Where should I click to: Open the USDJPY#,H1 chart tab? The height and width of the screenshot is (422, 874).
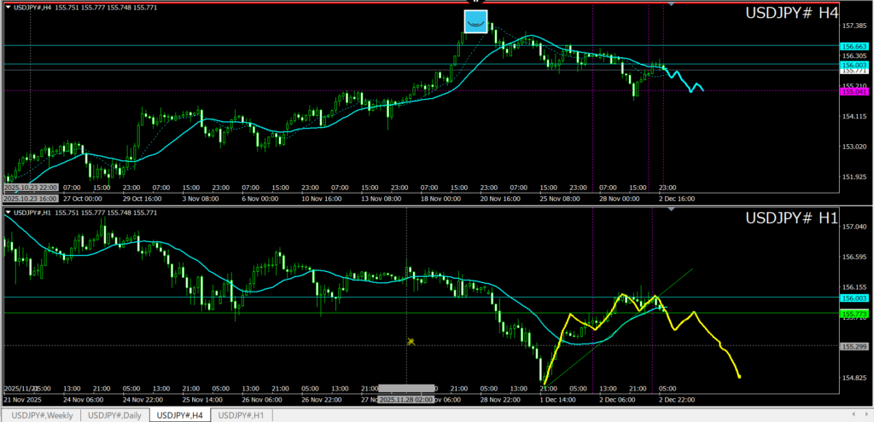[243, 415]
